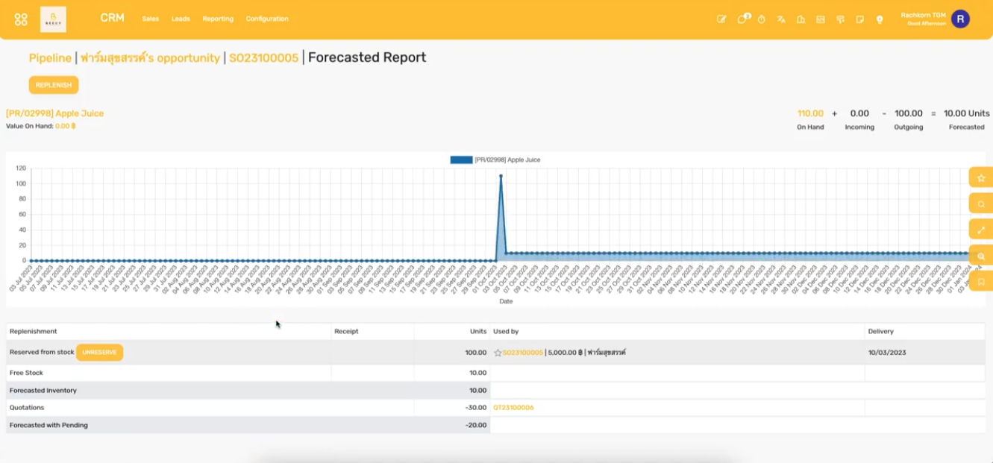Click the compose note icon in header
Image resolution: width=993 pixels, height=463 pixels.
(721, 19)
